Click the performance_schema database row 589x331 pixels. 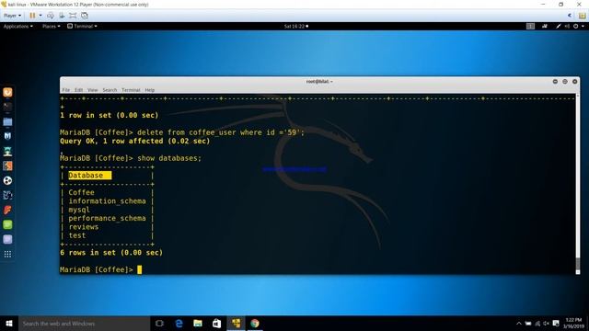coord(107,219)
